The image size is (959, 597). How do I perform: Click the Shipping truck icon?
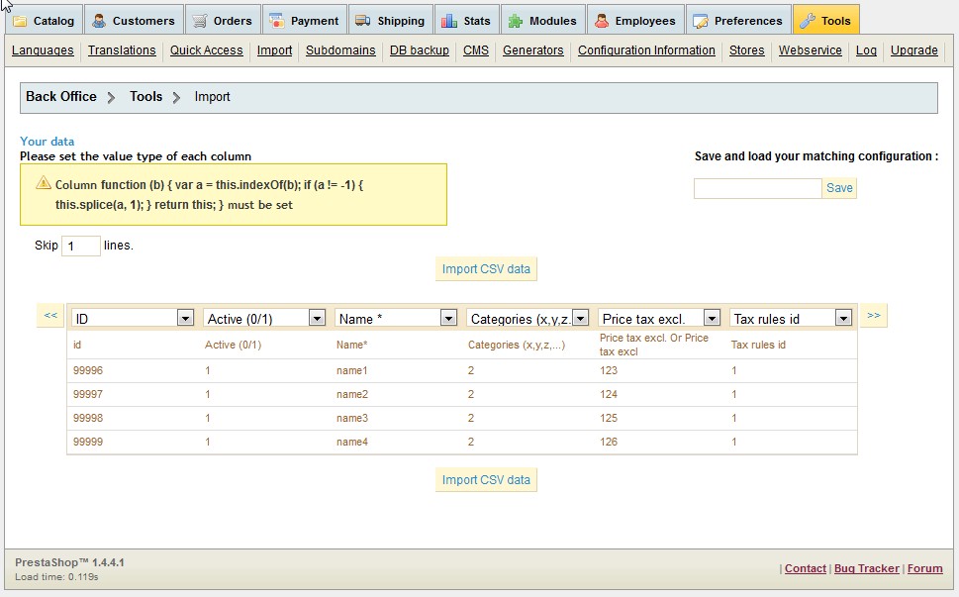[363, 21]
